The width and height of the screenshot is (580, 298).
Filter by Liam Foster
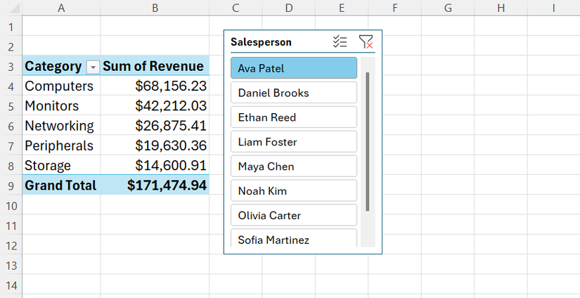pos(294,141)
